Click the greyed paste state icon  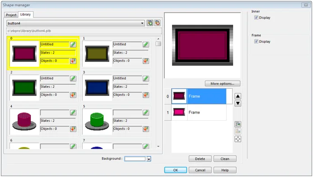point(238,132)
